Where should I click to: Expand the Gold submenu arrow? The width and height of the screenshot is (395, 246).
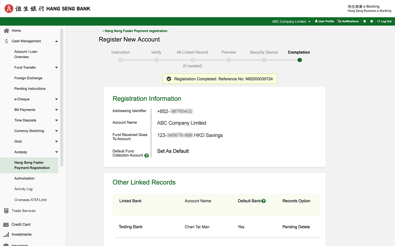pos(57,142)
